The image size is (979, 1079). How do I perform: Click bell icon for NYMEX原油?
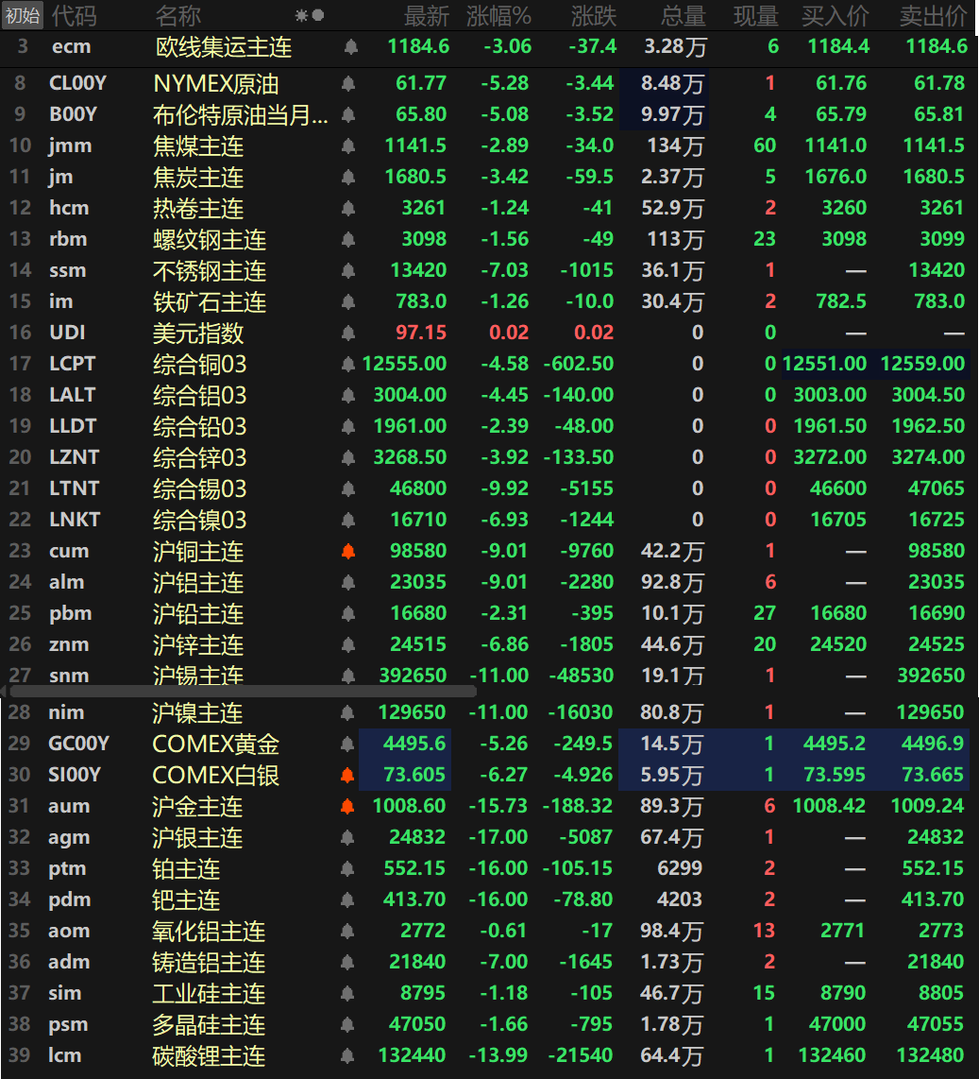coord(348,84)
